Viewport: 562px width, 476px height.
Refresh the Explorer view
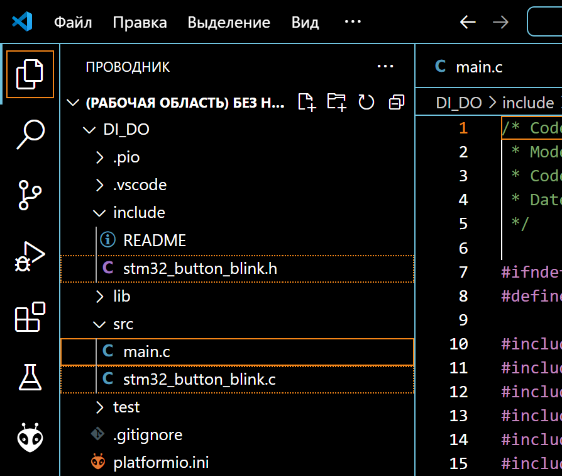pyautogui.click(x=365, y=102)
